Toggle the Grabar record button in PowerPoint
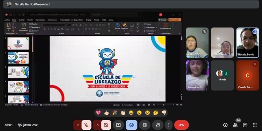262x131 pixels. tap(163, 20)
